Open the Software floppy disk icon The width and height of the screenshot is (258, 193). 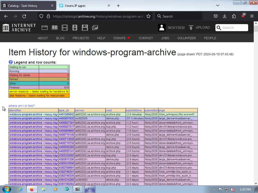(85, 28)
